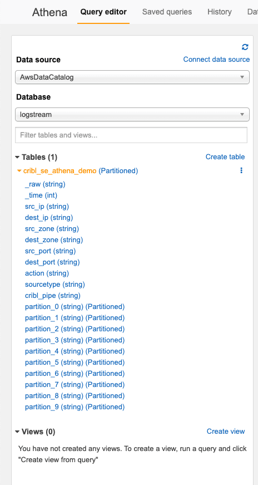258x485 pixels.
Task: Collapse the Views (0) section
Action: [x=17, y=432]
